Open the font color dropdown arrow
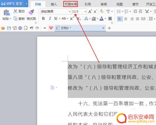Viewport: 156px width, 125px height. [x=105, y=19]
